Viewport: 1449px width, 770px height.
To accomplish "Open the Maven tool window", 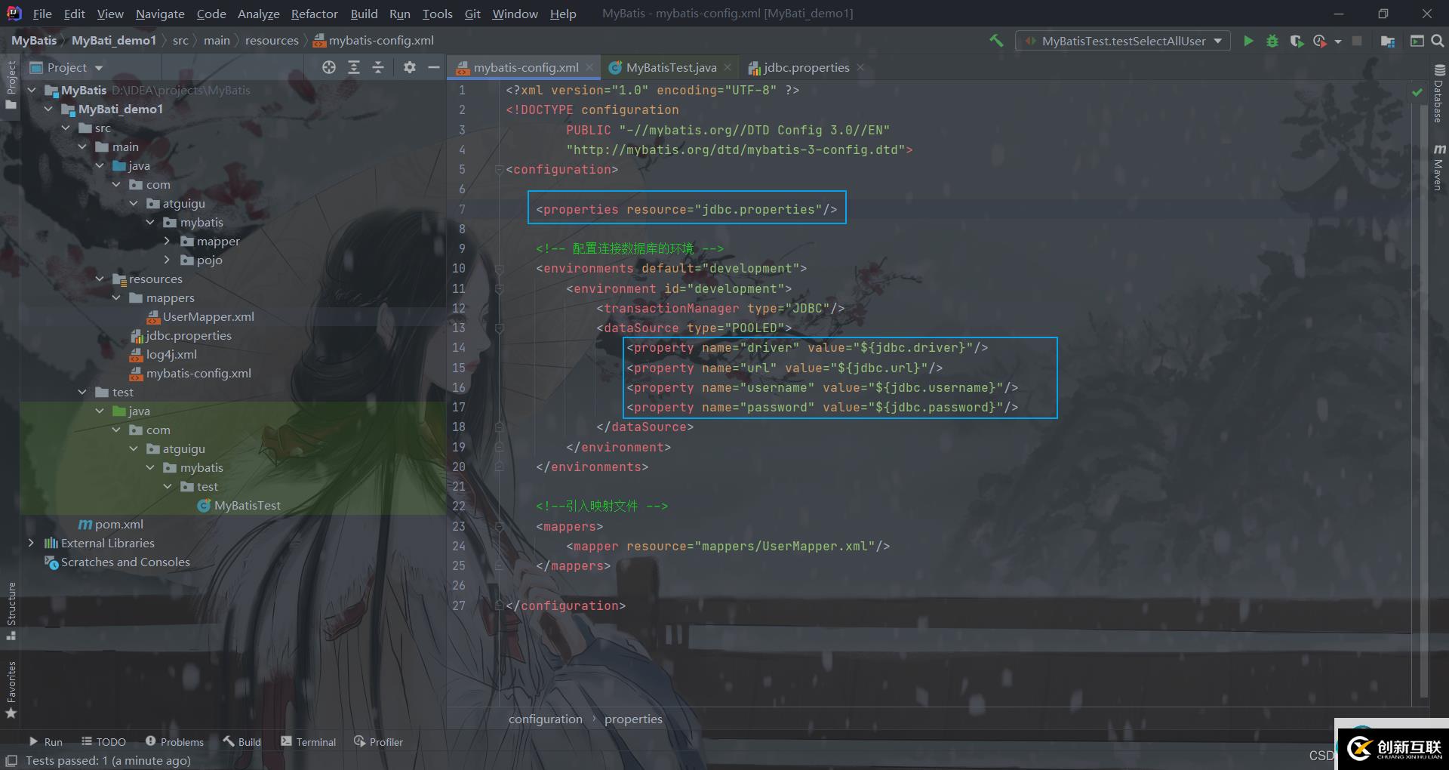I will [1439, 167].
